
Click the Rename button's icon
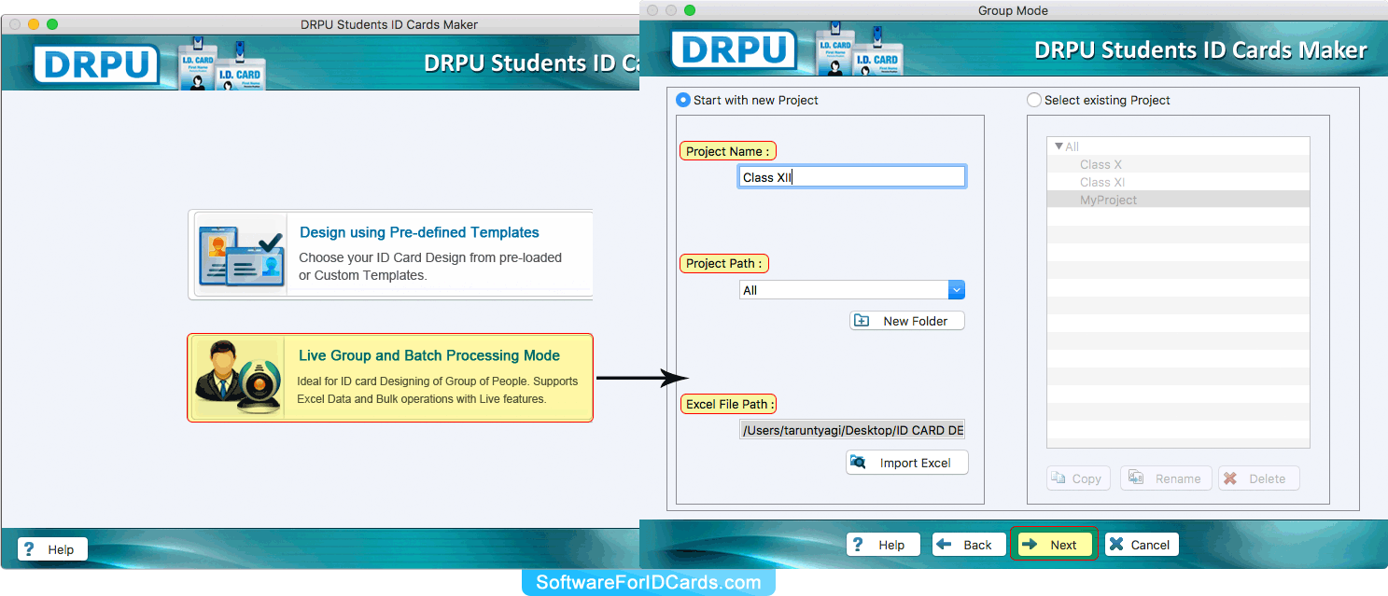coord(1136,478)
